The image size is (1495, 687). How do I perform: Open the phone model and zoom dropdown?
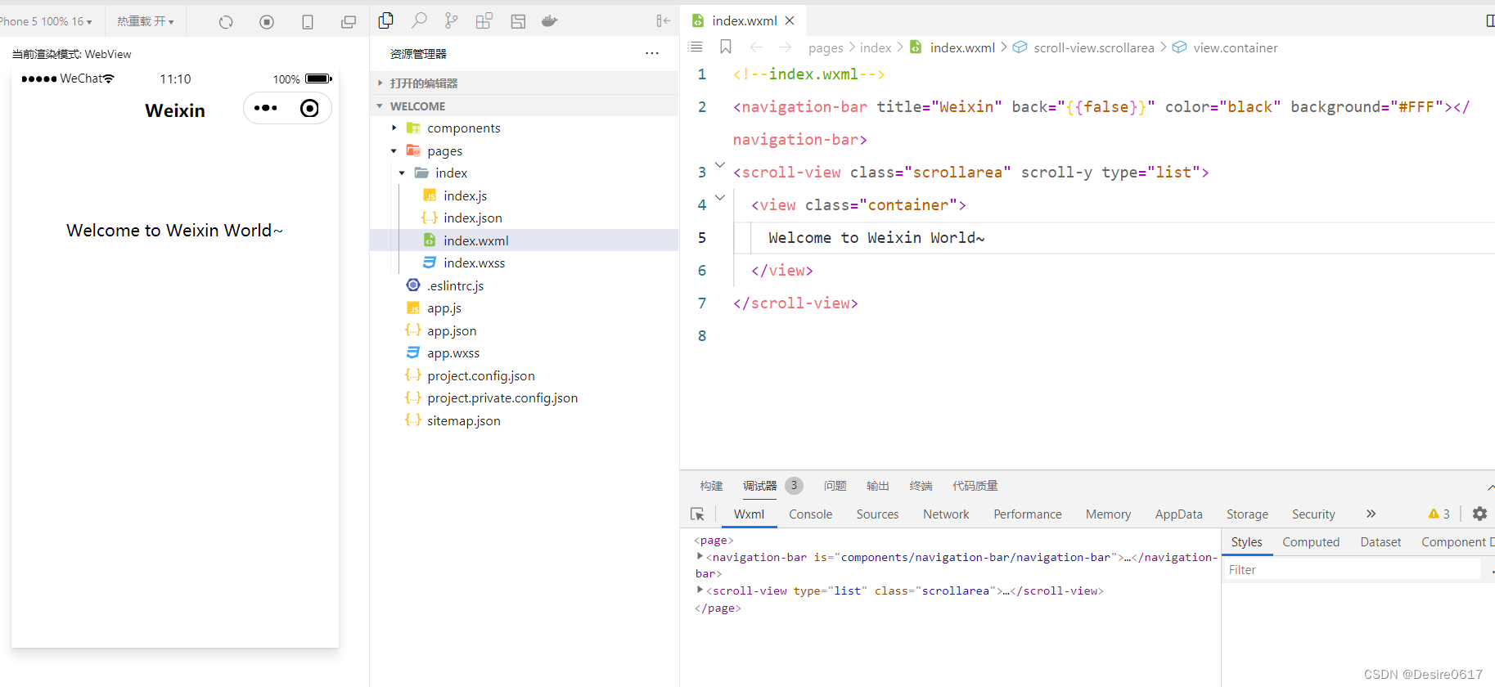click(x=46, y=21)
